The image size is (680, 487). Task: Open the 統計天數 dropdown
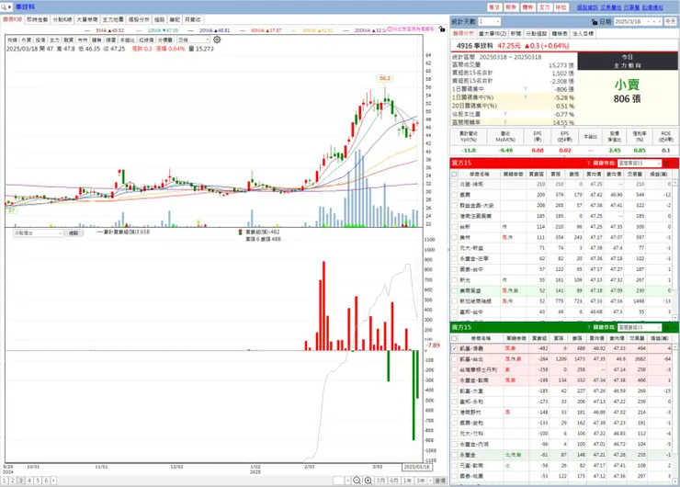[489, 21]
